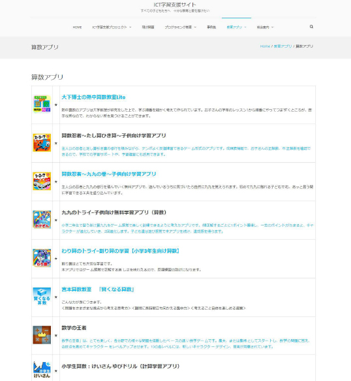Click the 数学の王者 crown app icon
Image resolution: width=351 pixels, height=381 pixels.
tap(42, 335)
